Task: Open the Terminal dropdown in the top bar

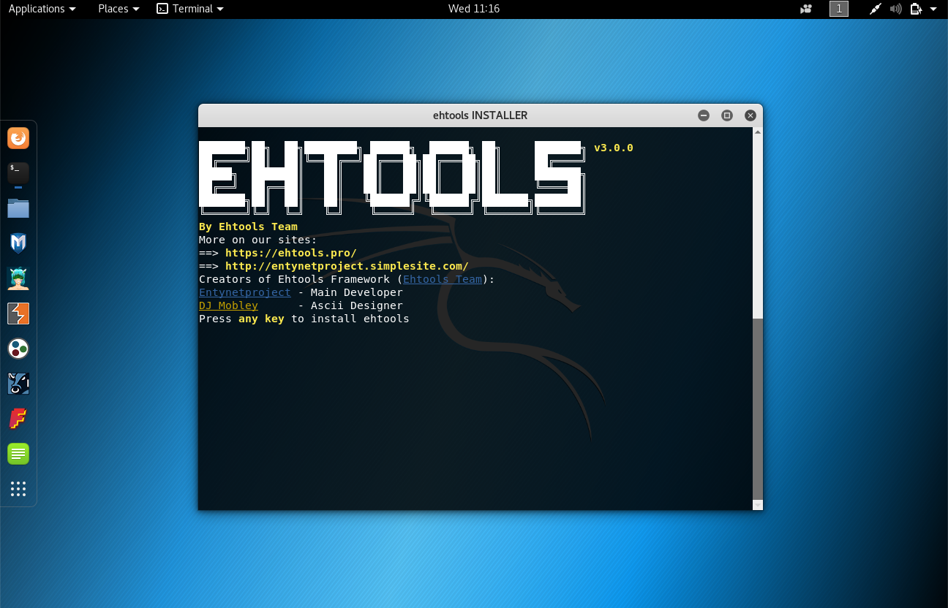Action: [189, 9]
